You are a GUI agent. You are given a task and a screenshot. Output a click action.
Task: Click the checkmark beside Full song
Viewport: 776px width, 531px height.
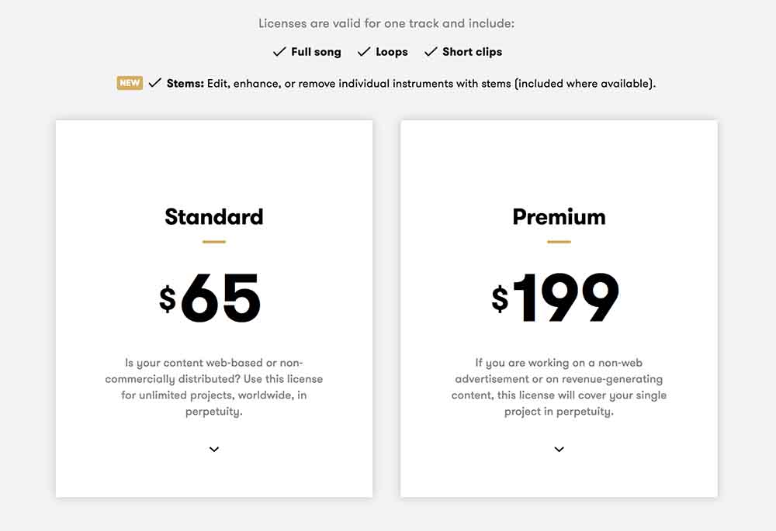[x=279, y=52]
